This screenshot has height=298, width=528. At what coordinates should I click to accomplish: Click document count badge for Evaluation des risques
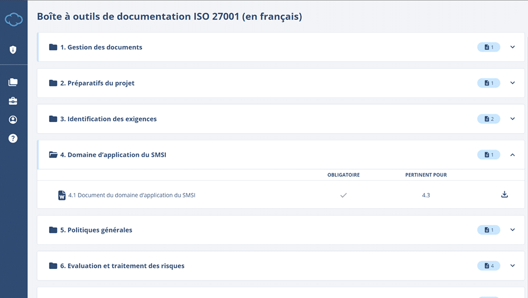click(488, 266)
